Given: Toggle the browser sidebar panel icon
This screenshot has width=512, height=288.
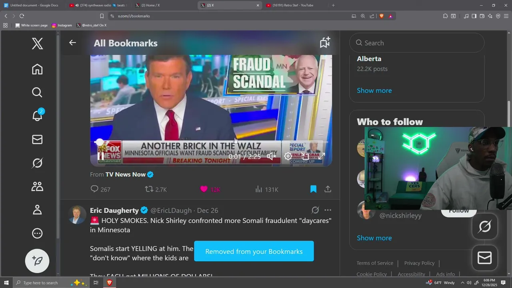Looking at the screenshot, I should 474,16.
